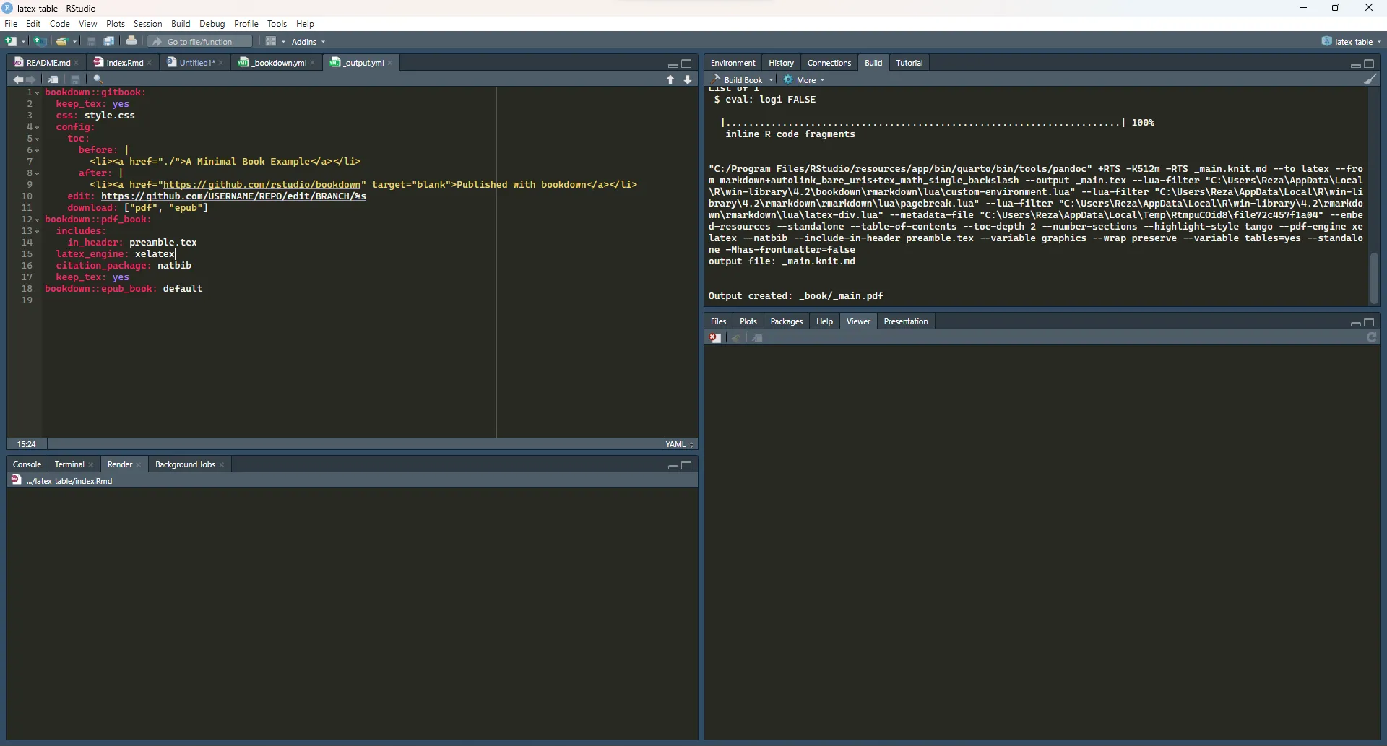Image resolution: width=1387 pixels, height=746 pixels.
Task: Open the latex-table project dropdown
Action: click(x=1352, y=42)
